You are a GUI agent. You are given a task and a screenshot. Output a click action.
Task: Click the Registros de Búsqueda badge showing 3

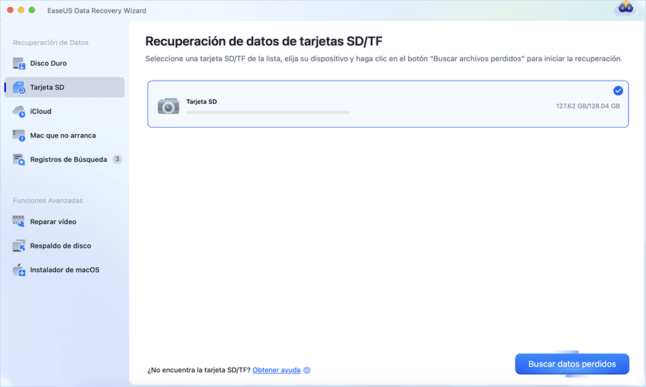[118, 159]
